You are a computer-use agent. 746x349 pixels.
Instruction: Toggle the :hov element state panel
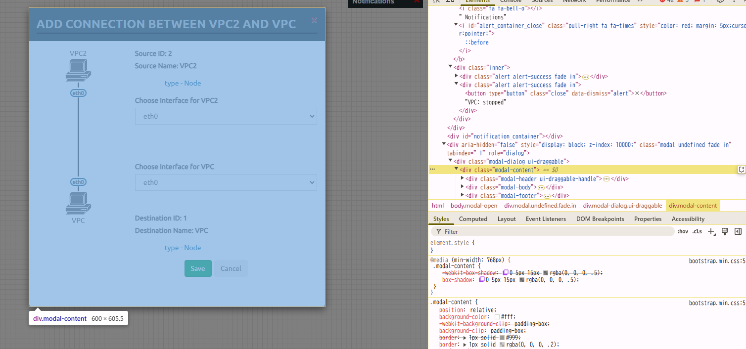[x=683, y=231]
